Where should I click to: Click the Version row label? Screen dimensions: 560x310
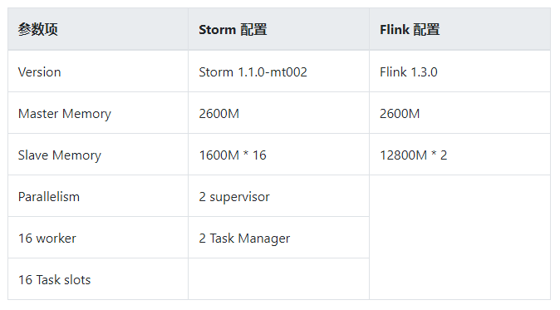98,71
